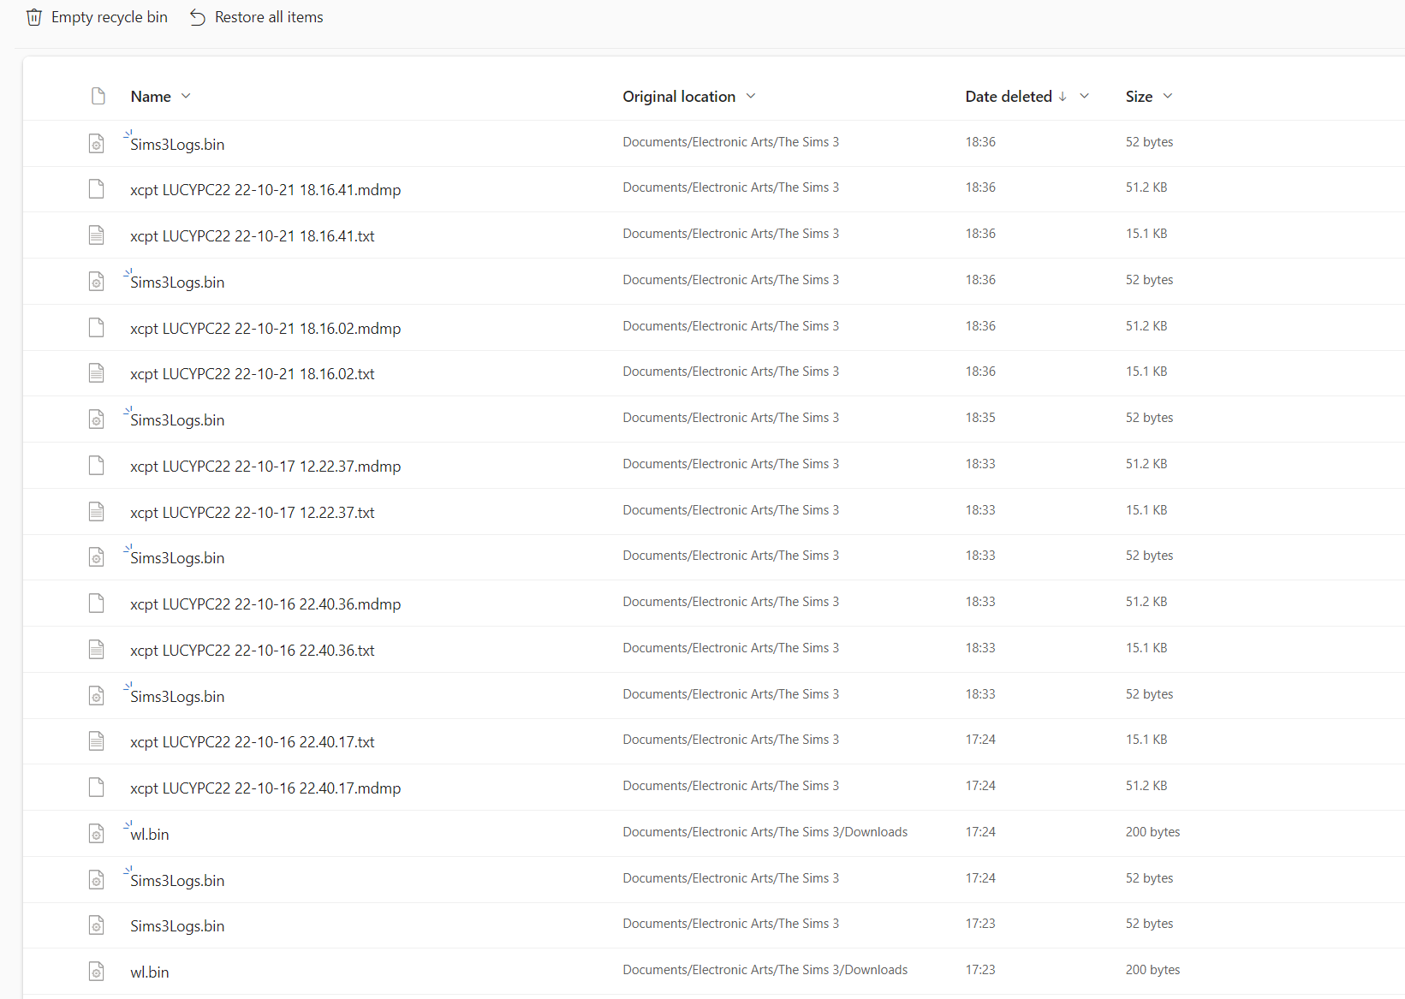Click file icon for xcpt LUCYPC22 22-10-17 12.22.37.mdmp
The width and height of the screenshot is (1405, 999).
pyautogui.click(x=97, y=465)
